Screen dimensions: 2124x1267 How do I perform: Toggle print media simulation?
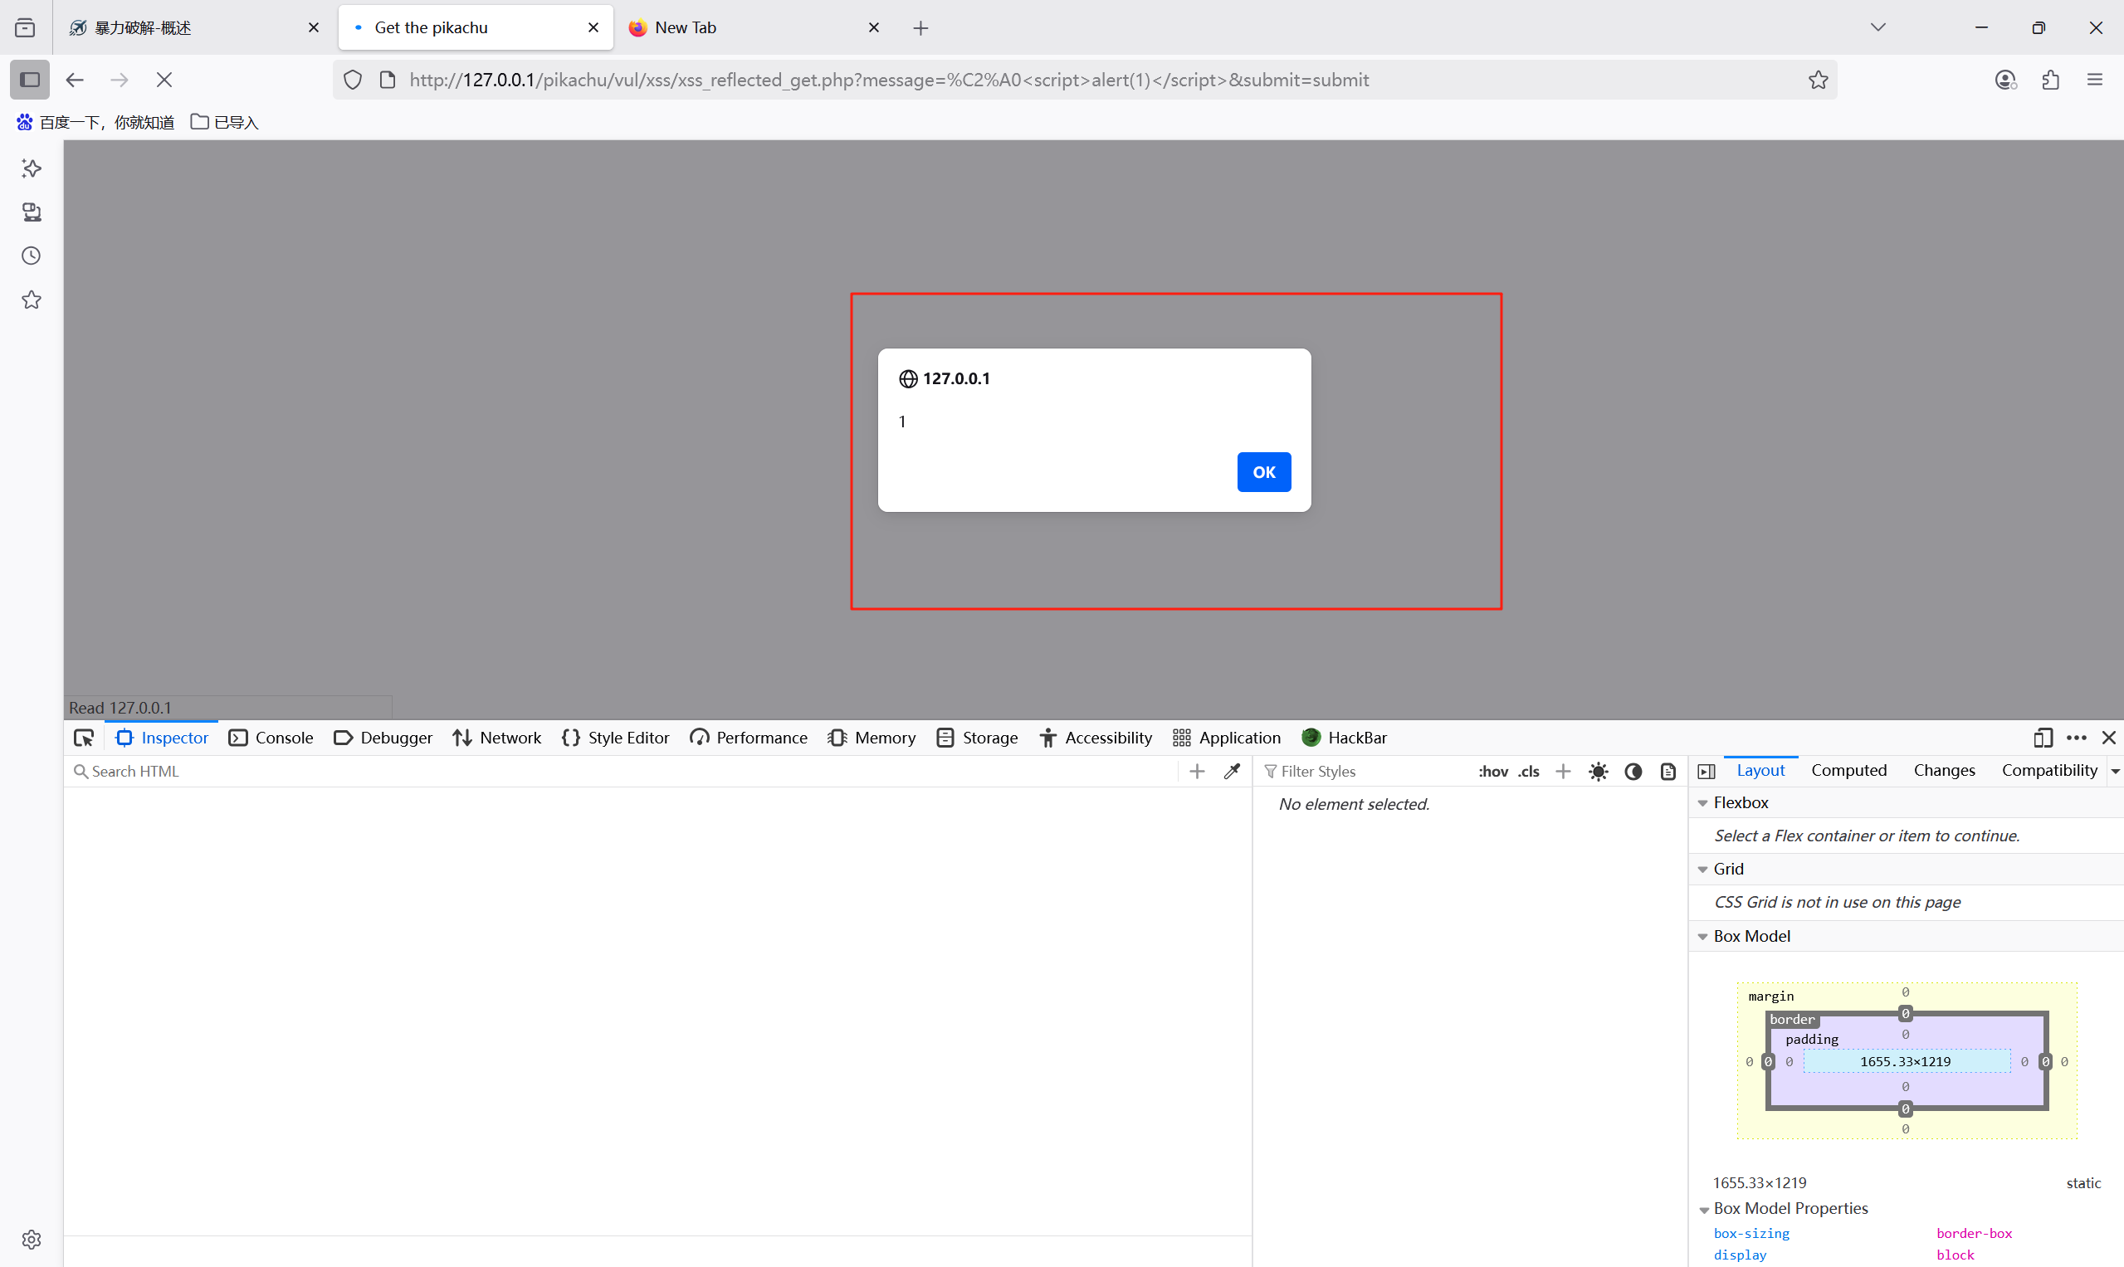coord(1667,772)
